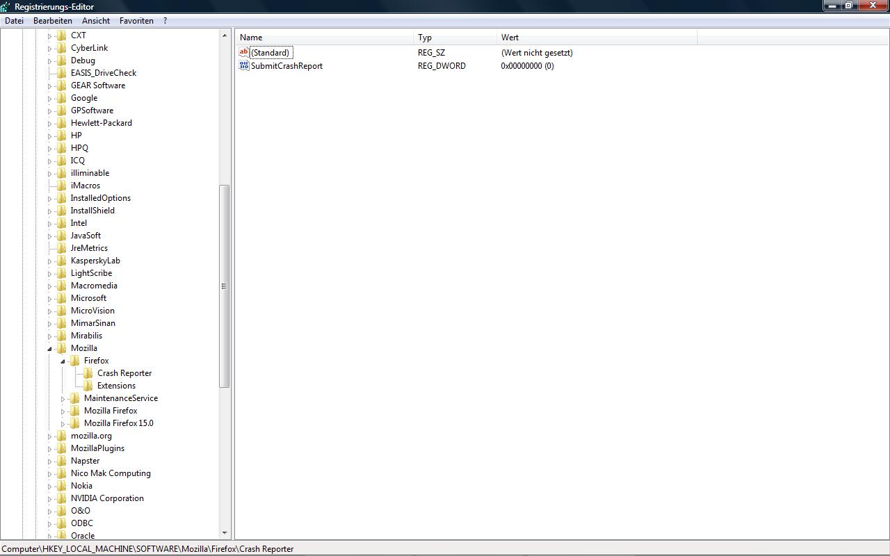Viewport: 890px width, 556px height.
Task: Select the illiminable key label
Action: [x=90, y=173]
